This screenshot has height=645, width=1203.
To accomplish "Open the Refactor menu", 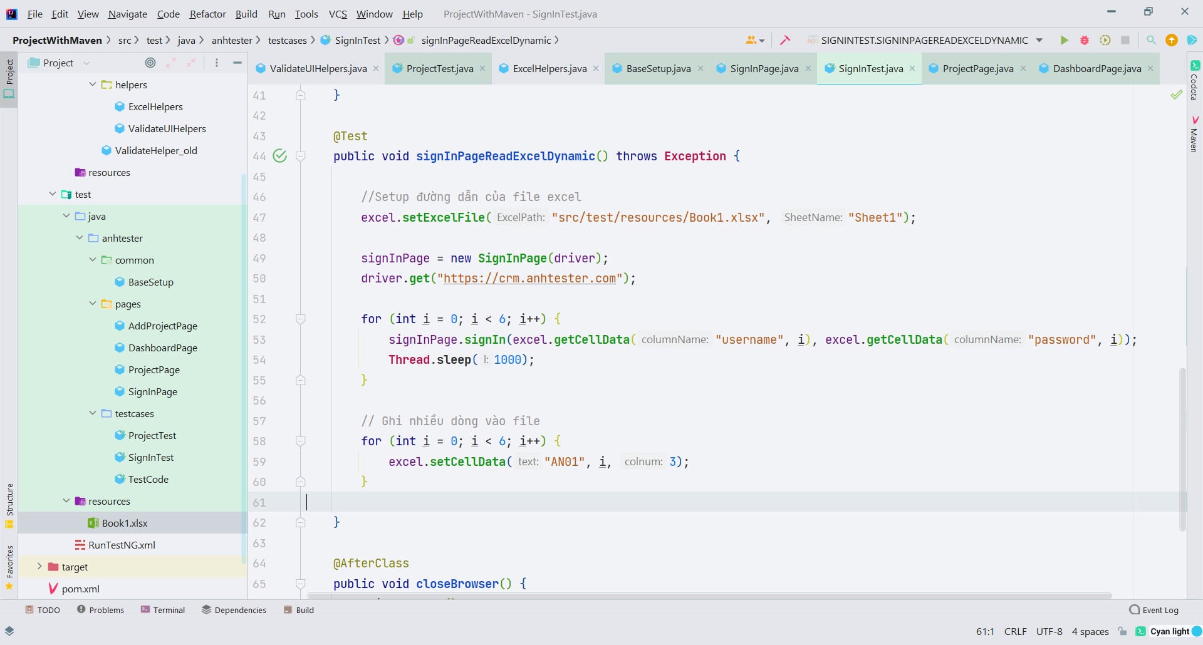I will pyautogui.click(x=207, y=14).
